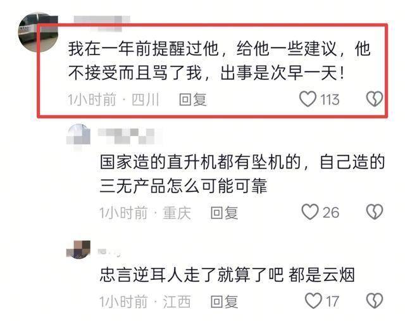The width and height of the screenshot is (405, 321).
Task: Open the blurred username of top commenter
Action: pos(102,23)
